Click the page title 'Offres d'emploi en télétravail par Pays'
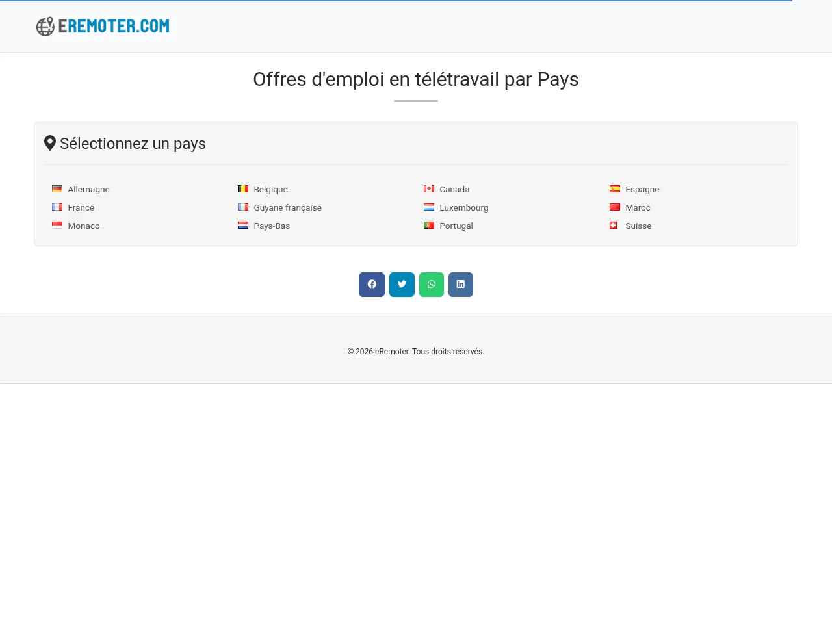The height and width of the screenshot is (624, 832). pos(416,79)
